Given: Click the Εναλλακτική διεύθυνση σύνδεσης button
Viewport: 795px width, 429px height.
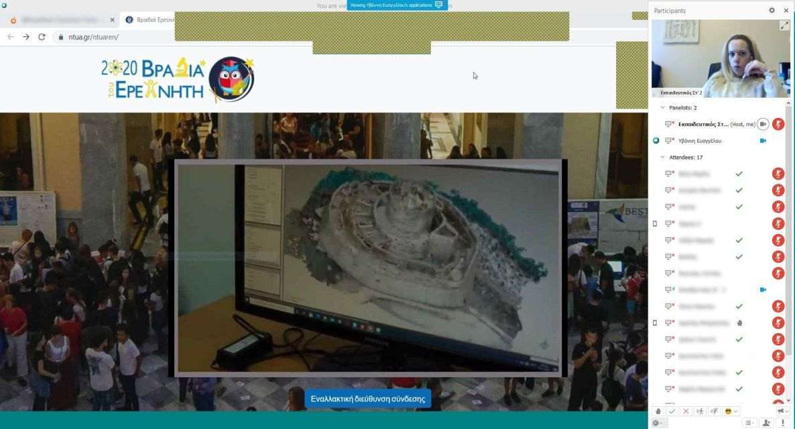Looking at the screenshot, I should click(368, 399).
